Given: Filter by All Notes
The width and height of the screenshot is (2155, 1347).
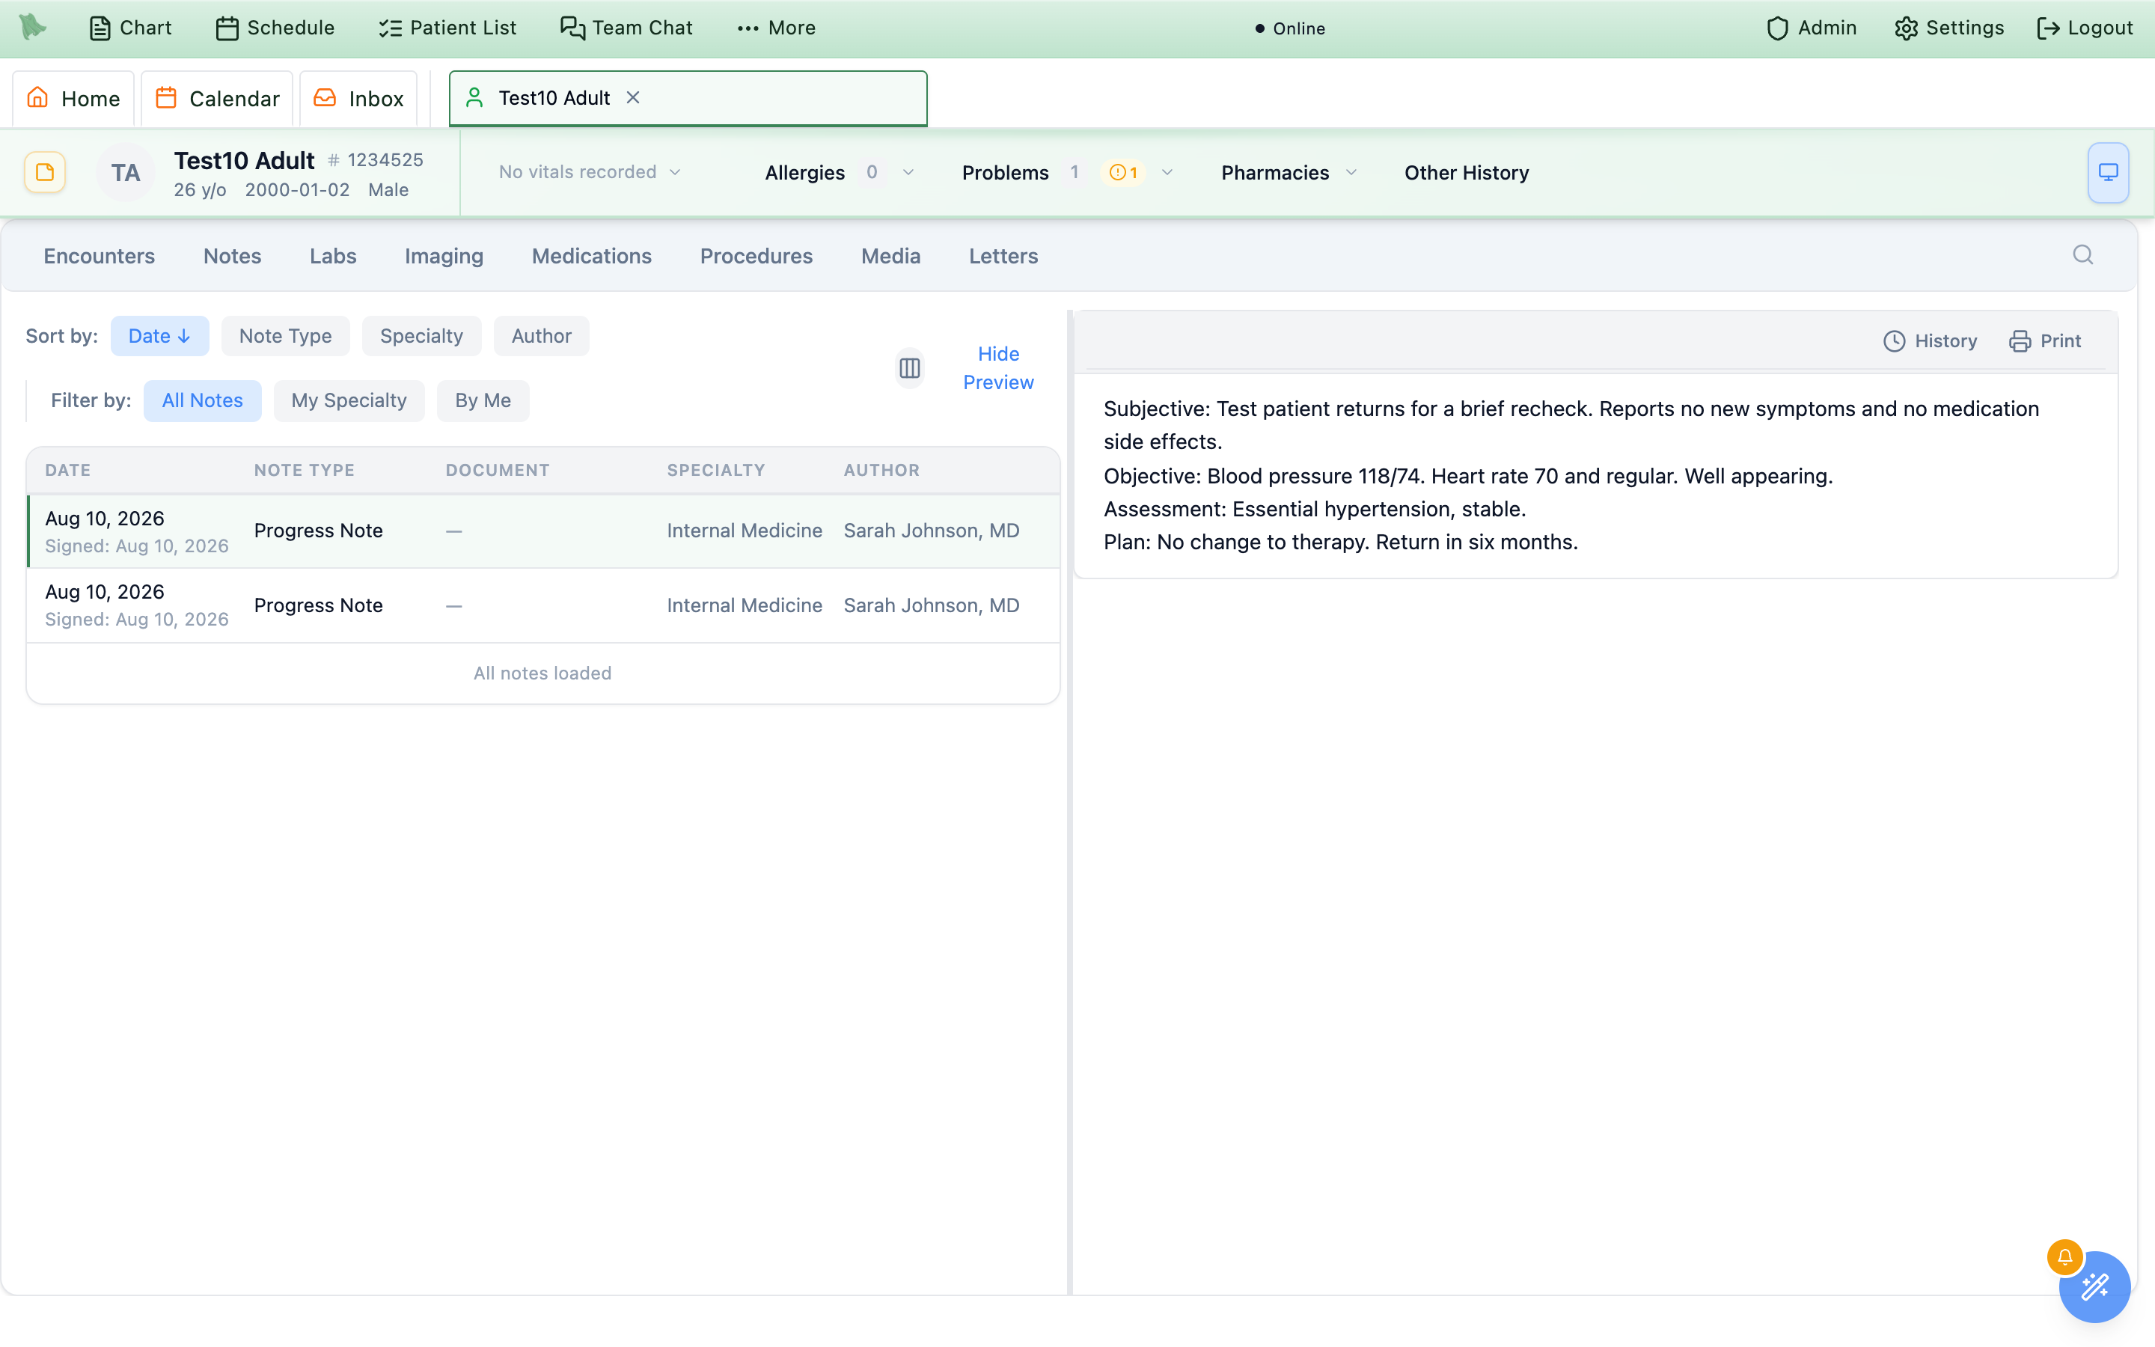Looking at the screenshot, I should 202,400.
